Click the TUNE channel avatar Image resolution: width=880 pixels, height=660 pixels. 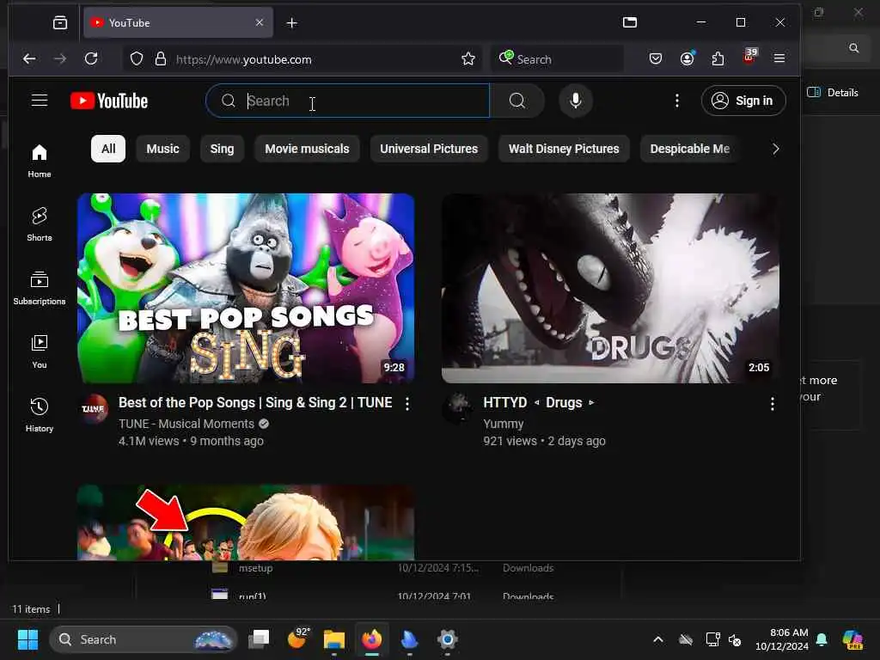tap(95, 408)
